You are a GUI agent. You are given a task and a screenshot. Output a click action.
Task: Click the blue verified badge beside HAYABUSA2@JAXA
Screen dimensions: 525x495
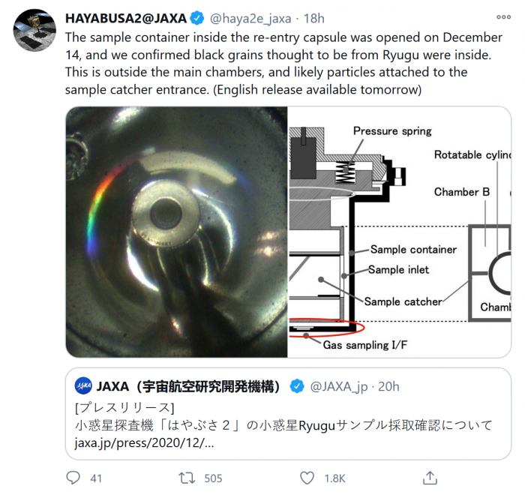pyautogui.click(x=197, y=18)
